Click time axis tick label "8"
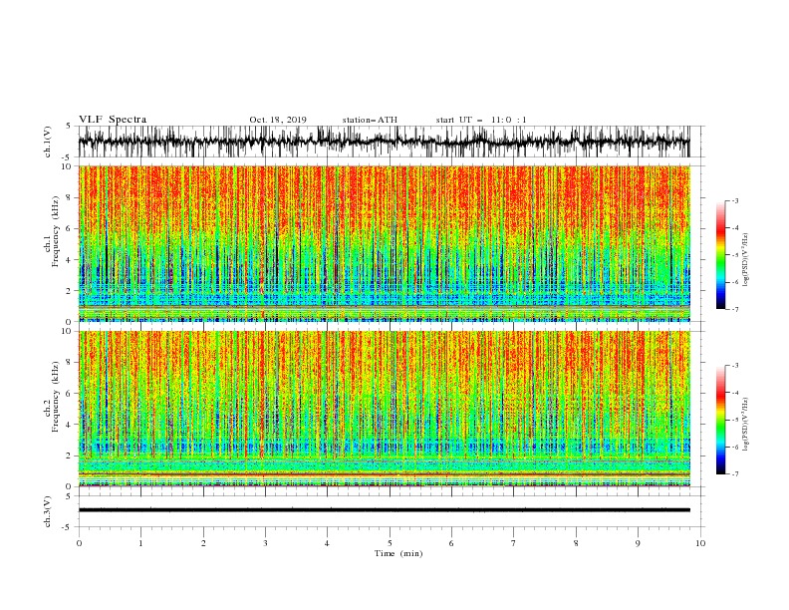The image size is (789, 610). pos(576,543)
